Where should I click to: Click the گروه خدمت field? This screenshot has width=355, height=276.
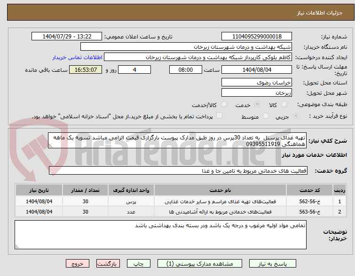click(178, 171)
